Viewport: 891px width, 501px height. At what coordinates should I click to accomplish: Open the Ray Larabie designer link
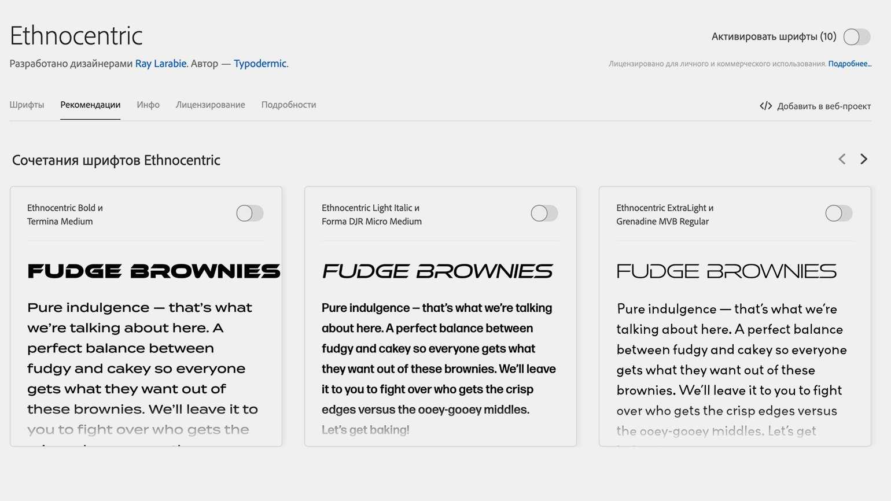coord(161,64)
